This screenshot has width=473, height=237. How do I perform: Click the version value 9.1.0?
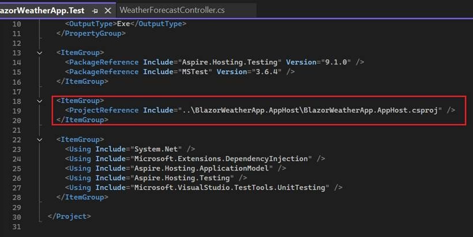click(x=330, y=62)
